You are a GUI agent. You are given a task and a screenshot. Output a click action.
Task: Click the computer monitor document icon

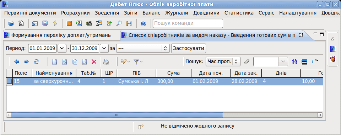pos(45,23)
